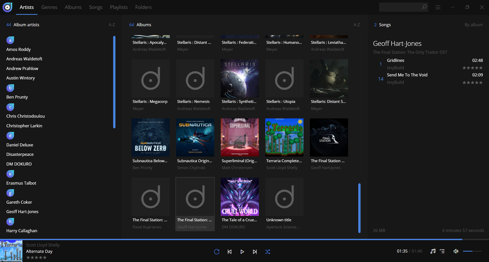Image resolution: width=489 pixels, height=262 pixels.
Task: Switch to the Songs tab
Action: [96, 7]
